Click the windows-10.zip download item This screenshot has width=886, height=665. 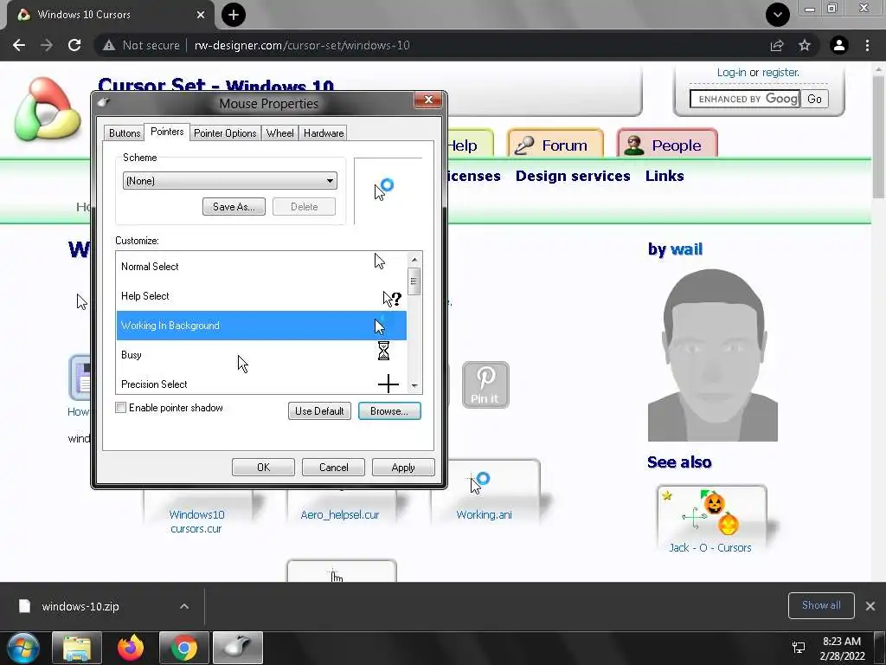coord(80,606)
